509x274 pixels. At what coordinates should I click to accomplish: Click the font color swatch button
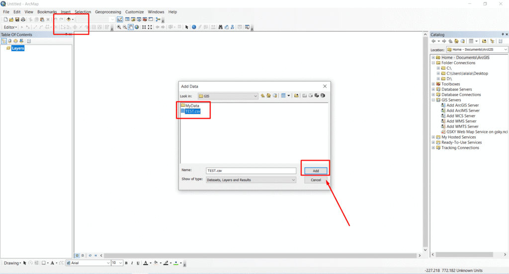[x=146, y=263]
